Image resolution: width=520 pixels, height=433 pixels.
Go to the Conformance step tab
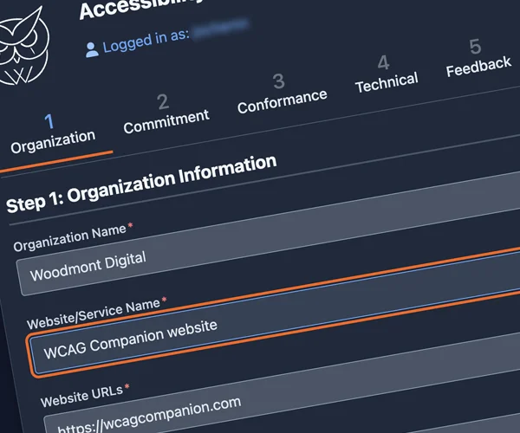click(281, 93)
